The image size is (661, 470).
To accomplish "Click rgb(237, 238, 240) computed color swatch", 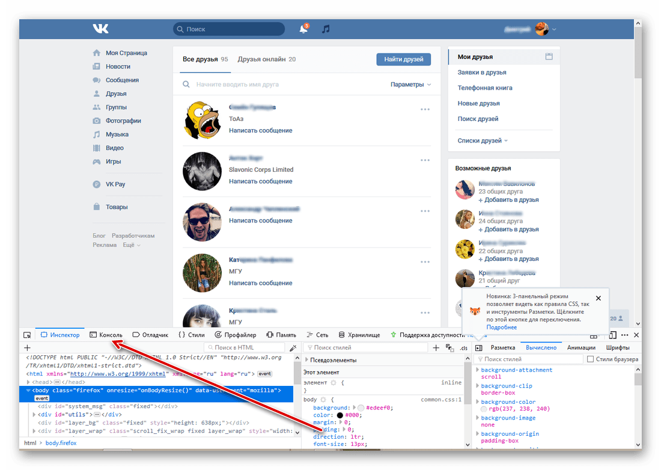I will tap(484, 409).
